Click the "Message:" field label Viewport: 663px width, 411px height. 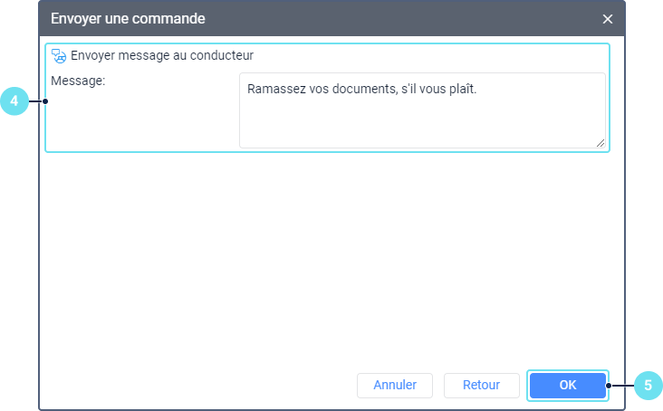[x=79, y=81]
